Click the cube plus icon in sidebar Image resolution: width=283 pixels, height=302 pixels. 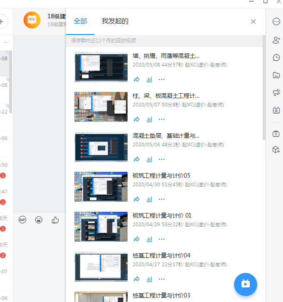click(x=276, y=149)
